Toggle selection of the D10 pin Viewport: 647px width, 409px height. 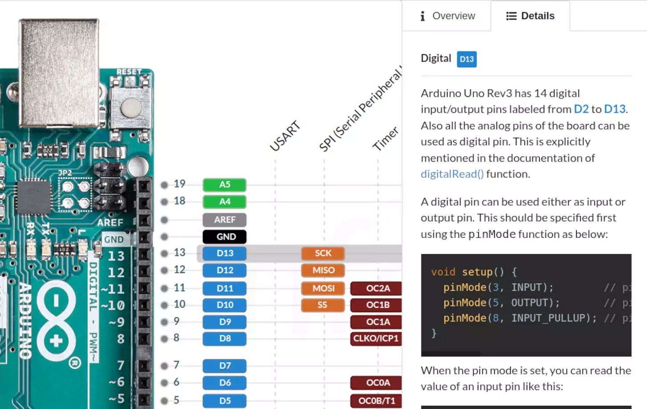pos(224,305)
